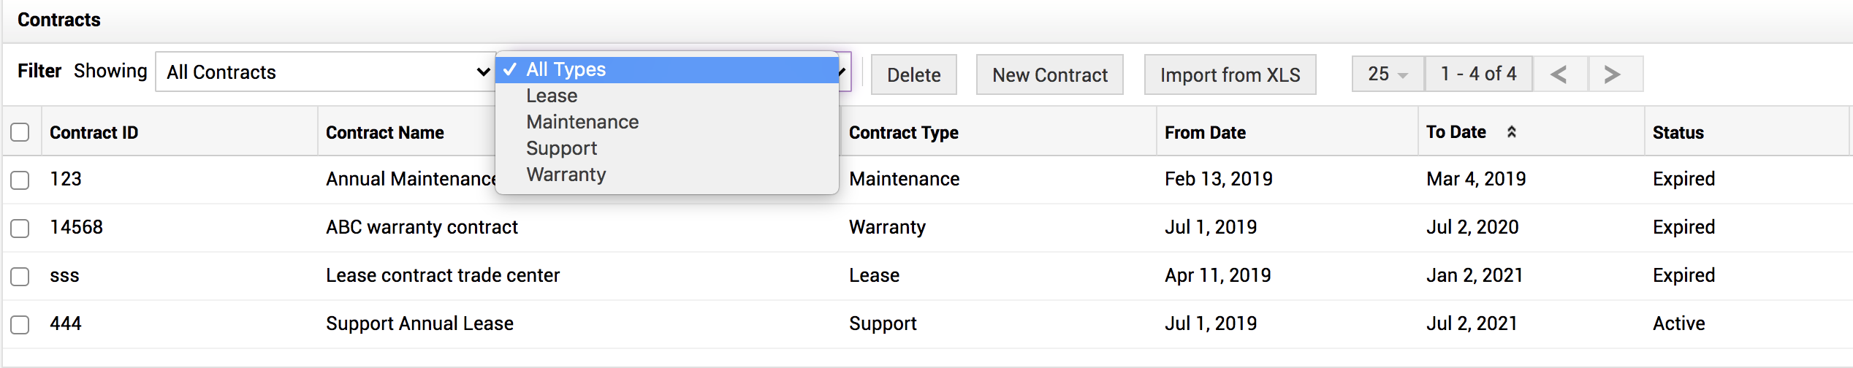
Task: Select all contracts with header checkbox
Action: (20, 132)
